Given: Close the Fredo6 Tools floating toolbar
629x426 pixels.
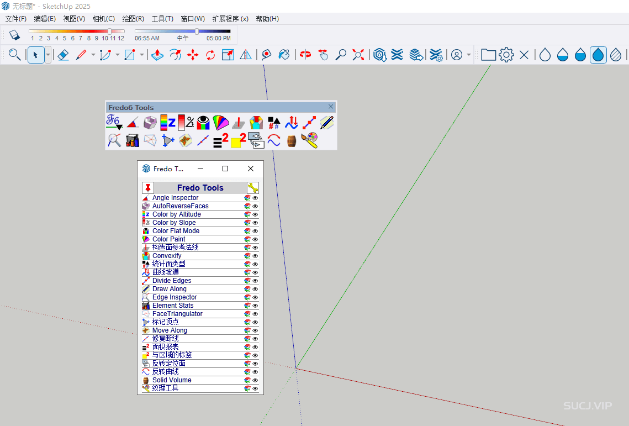Looking at the screenshot, I should tap(331, 107).
